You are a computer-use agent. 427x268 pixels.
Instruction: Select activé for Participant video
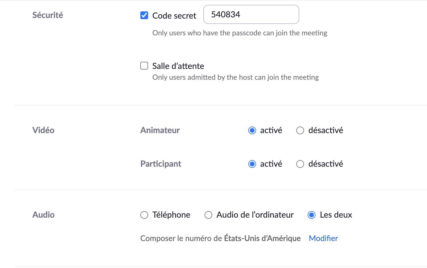pyautogui.click(x=252, y=164)
